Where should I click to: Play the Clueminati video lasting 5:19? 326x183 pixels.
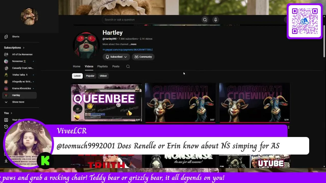pyautogui.click(x=255, y=103)
